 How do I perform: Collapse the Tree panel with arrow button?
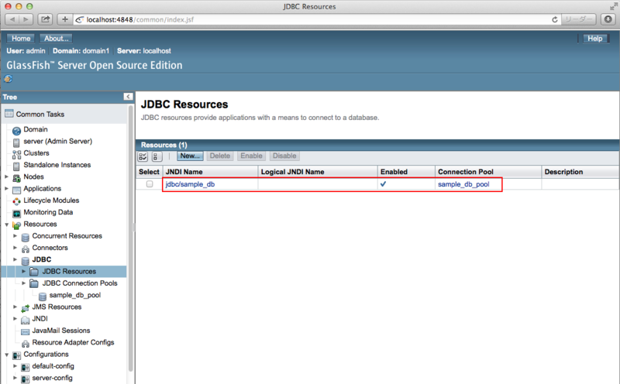128,97
